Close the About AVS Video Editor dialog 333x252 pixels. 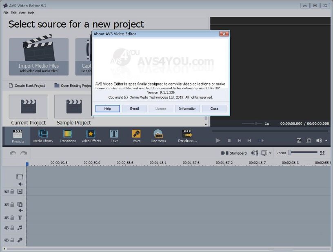tap(214, 108)
